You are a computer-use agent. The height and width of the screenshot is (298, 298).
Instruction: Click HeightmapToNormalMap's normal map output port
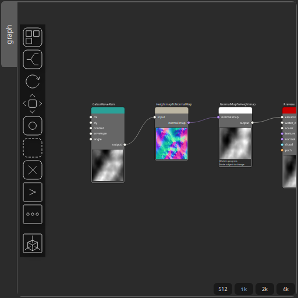[x=189, y=123]
